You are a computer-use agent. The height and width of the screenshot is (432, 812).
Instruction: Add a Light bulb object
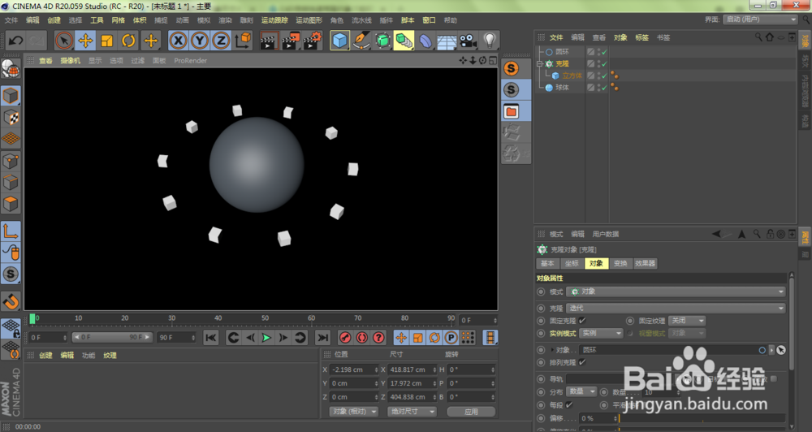coord(490,41)
